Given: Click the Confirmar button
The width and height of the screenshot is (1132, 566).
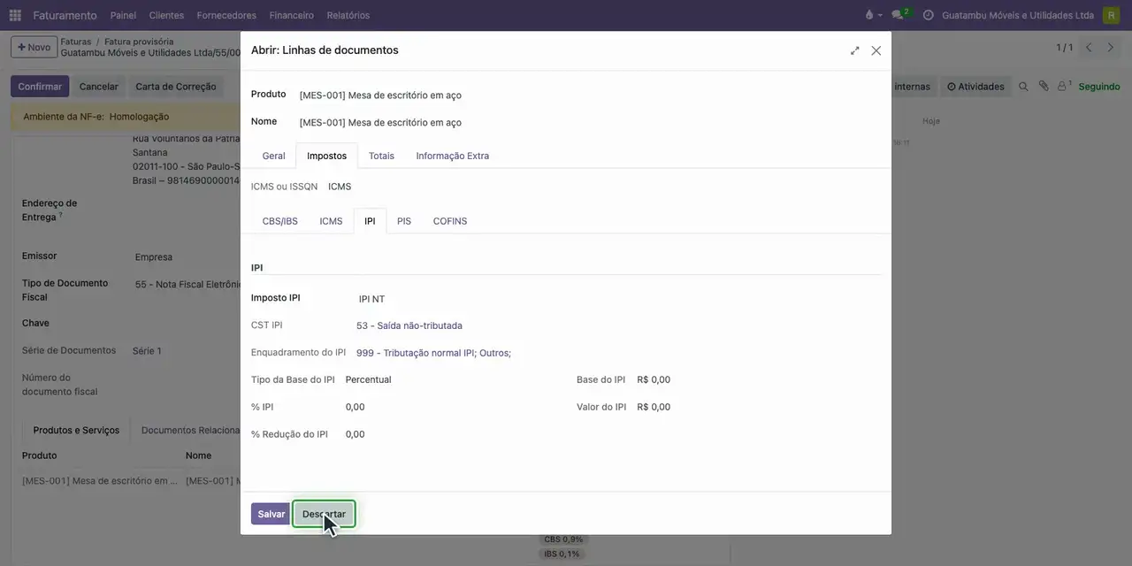Looking at the screenshot, I should (x=40, y=87).
